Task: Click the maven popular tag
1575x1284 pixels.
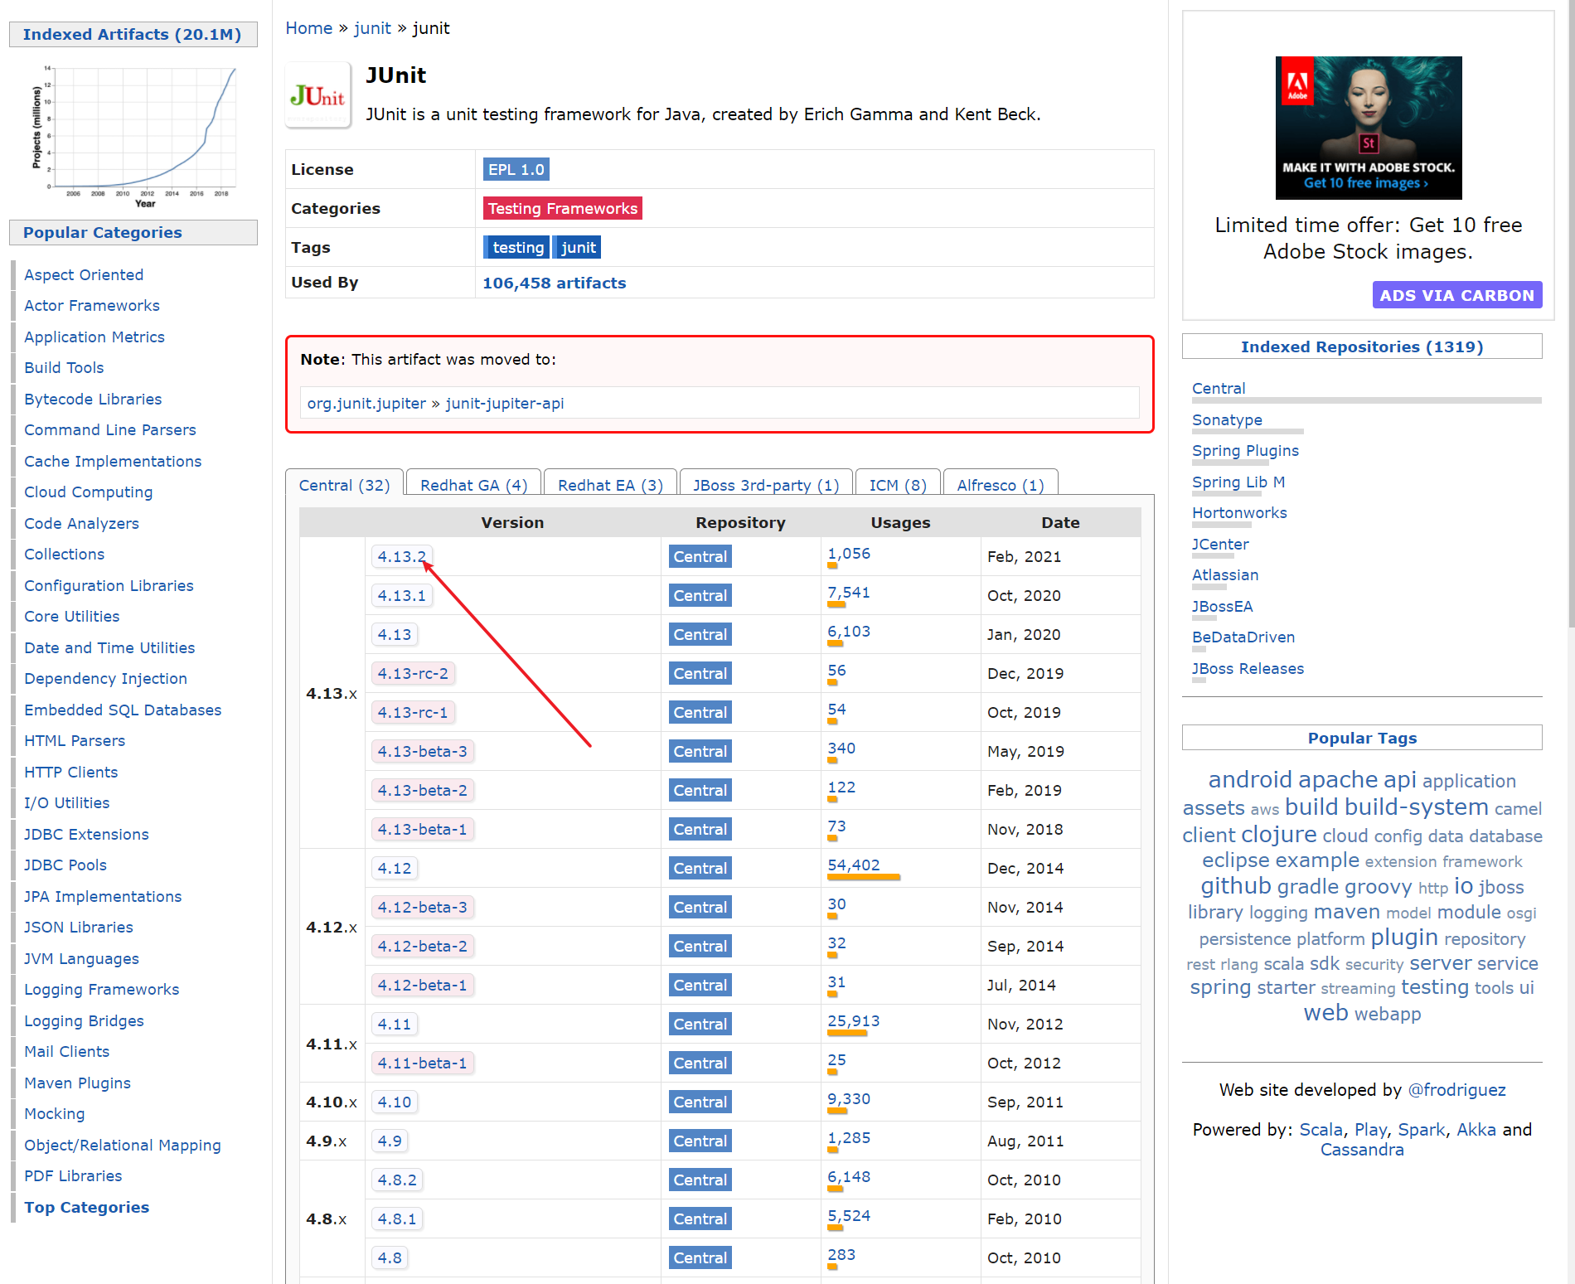Action: (1346, 912)
